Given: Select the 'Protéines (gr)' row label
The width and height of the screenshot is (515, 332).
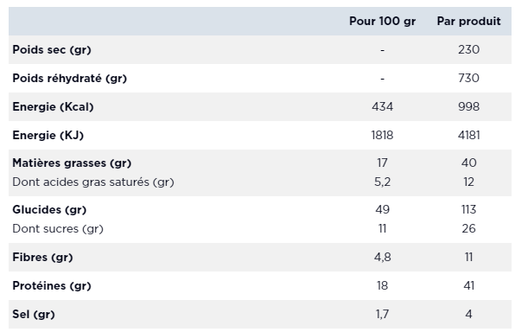Looking at the screenshot, I should (52, 285).
